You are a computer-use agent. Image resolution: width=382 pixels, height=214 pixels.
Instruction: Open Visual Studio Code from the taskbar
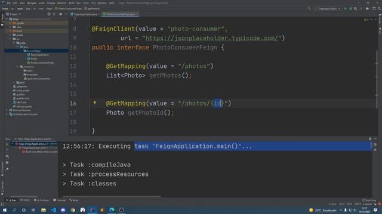point(53,210)
